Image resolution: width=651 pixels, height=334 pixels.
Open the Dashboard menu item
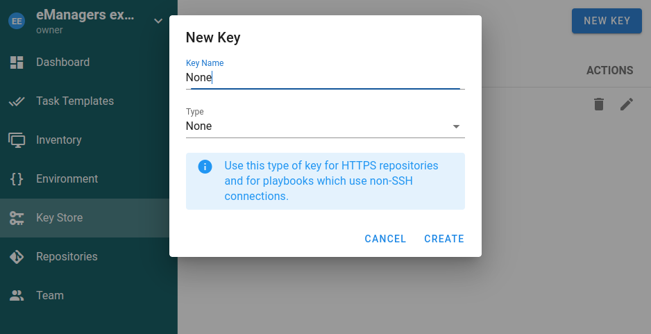pyautogui.click(x=62, y=62)
